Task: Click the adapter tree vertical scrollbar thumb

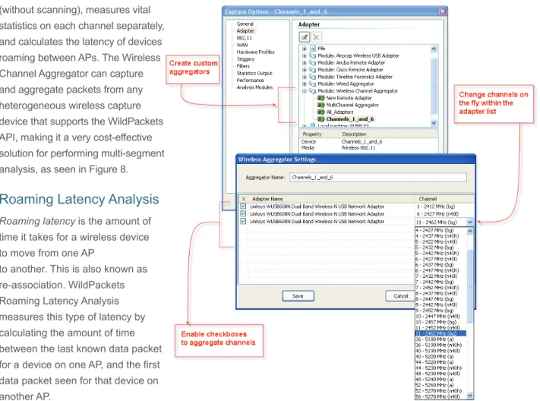Action: coord(434,86)
